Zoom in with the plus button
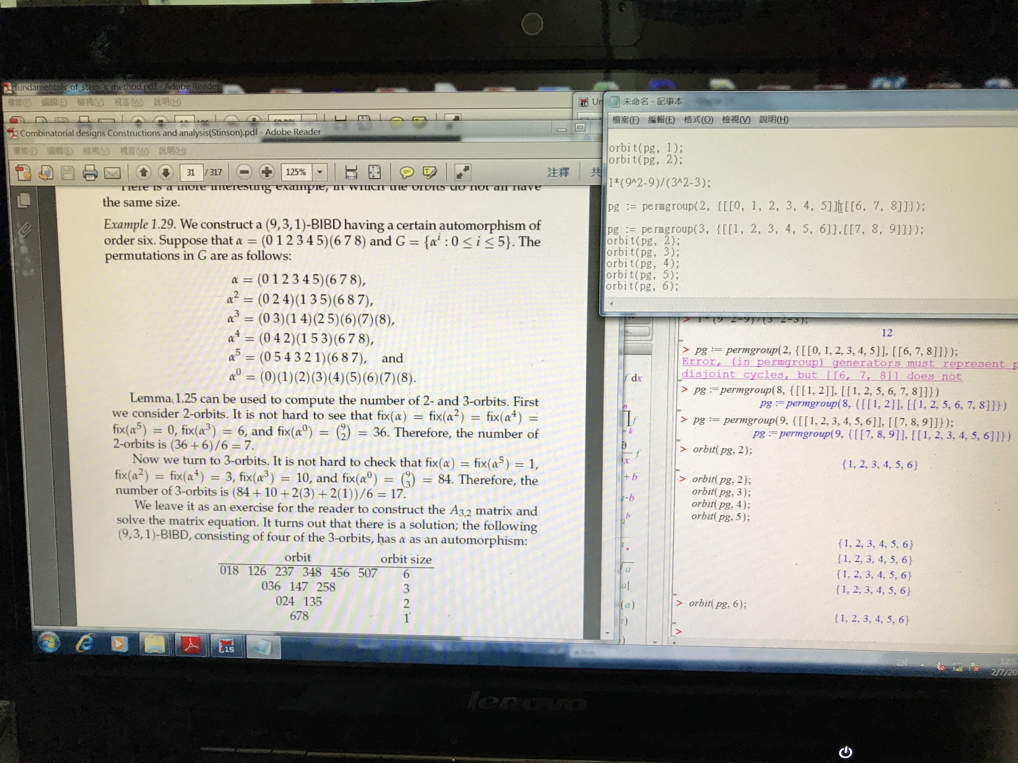Image resolution: width=1018 pixels, height=763 pixels. tap(266, 172)
